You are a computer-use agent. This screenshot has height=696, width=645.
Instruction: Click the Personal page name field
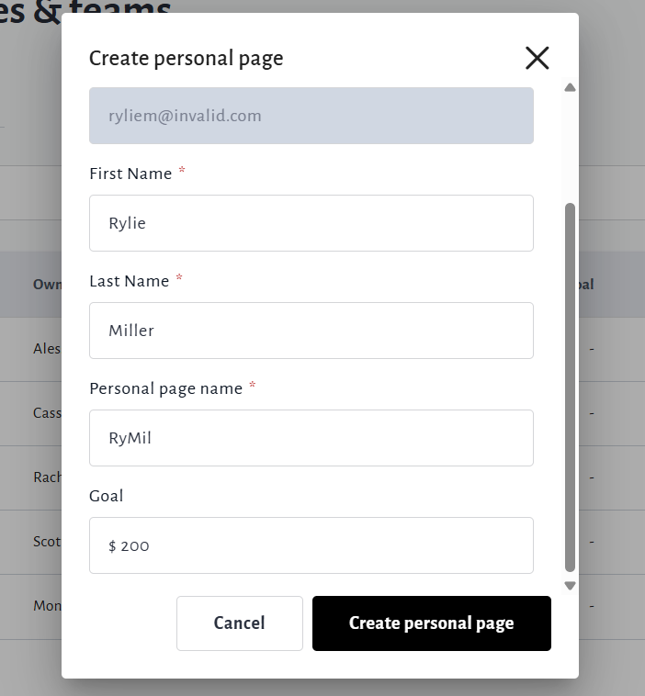[311, 438]
